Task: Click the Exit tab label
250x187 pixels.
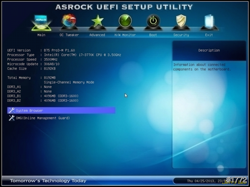Action: tap(209, 35)
